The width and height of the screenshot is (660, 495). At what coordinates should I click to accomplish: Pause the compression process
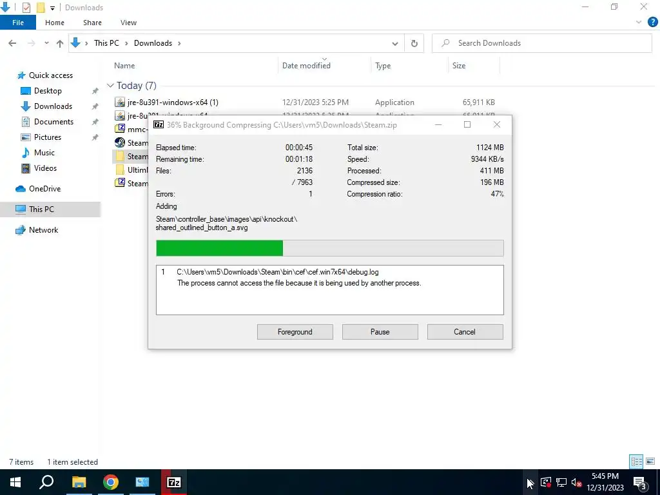(x=380, y=332)
